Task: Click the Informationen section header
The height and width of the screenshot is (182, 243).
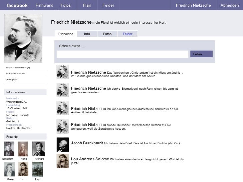Action: pos(25,92)
